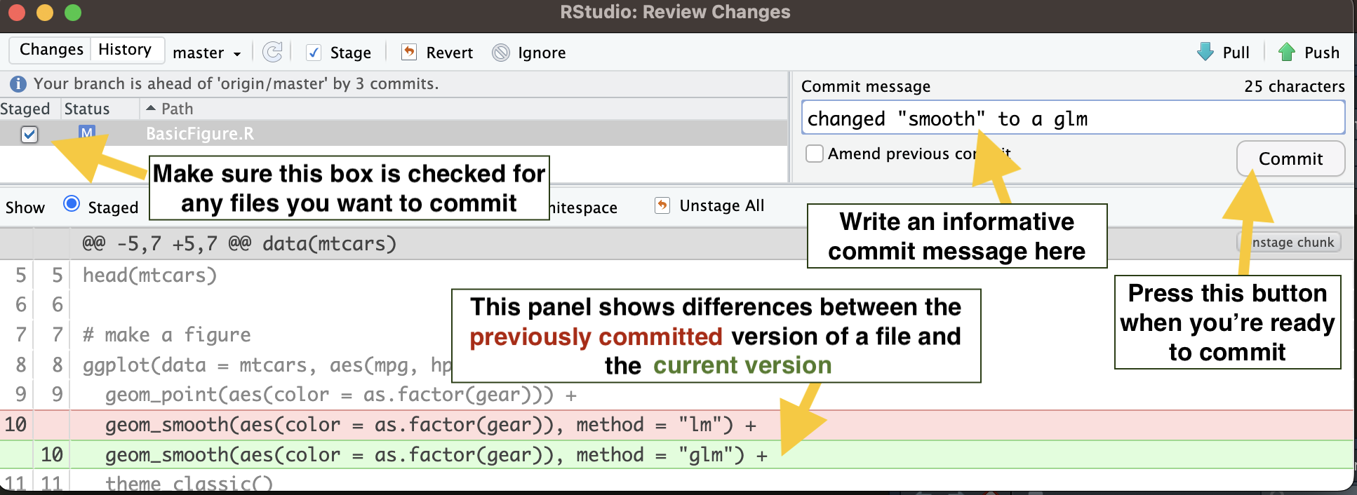Click the blue Pull down-arrow icon
The image size is (1357, 495).
tap(1205, 52)
